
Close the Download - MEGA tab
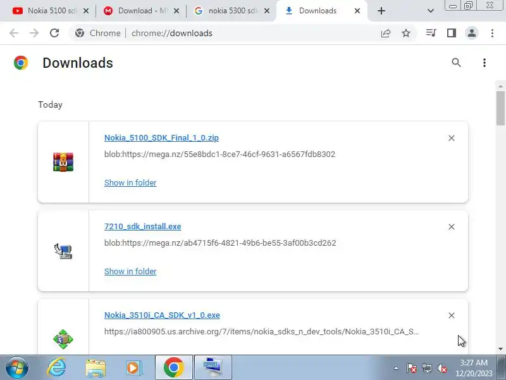coord(176,11)
